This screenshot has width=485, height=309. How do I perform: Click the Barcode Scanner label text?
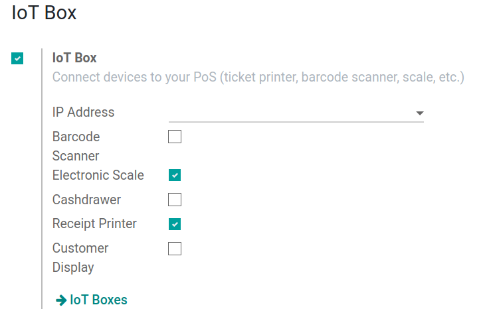click(x=76, y=147)
